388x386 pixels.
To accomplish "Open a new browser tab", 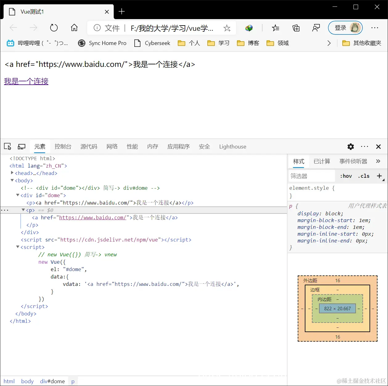I will tap(122, 11).
